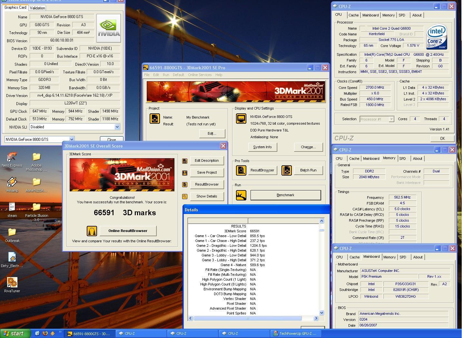Click the first quick launch icon on the taskbar
The image size is (464, 338).
(x=37, y=333)
